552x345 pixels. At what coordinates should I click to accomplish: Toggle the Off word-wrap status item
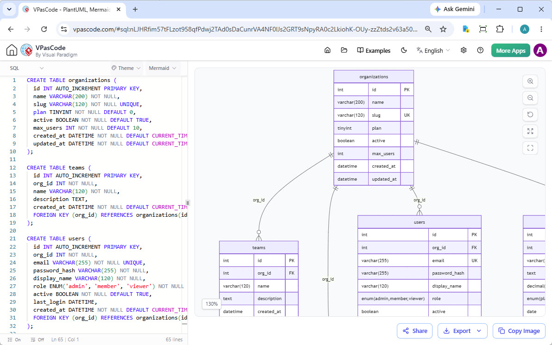tap(38, 340)
